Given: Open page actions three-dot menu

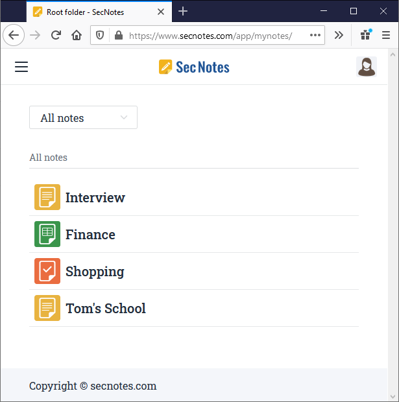Looking at the screenshot, I should point(315,36).
